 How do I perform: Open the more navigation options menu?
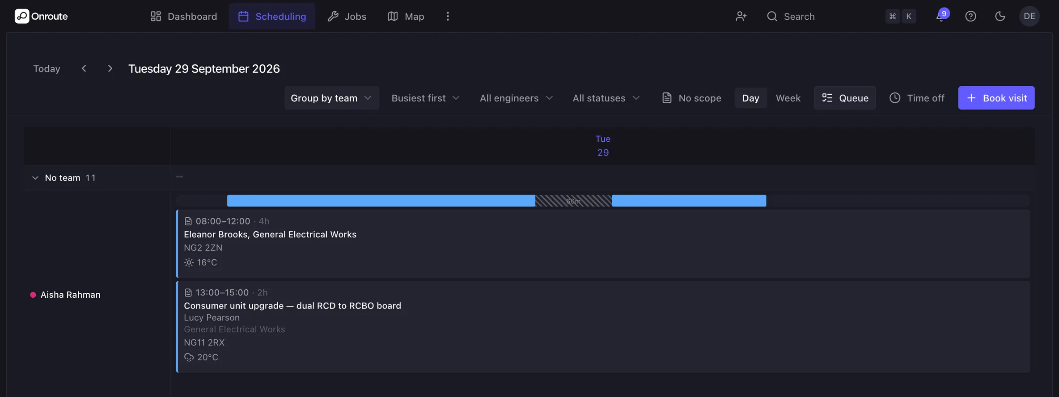point(448,16)
